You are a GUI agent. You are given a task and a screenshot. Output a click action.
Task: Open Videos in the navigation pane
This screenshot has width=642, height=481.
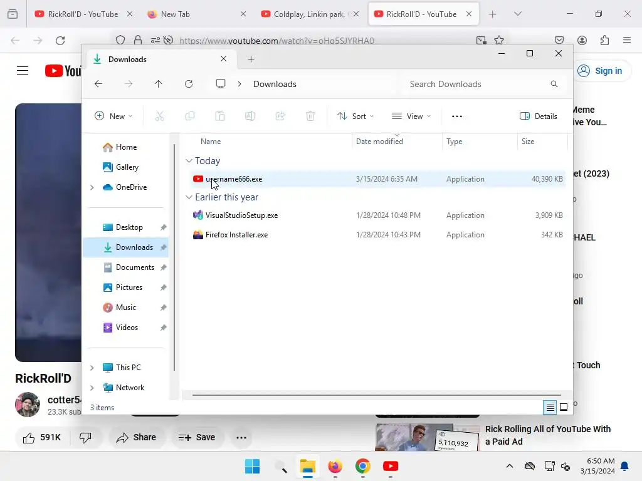[127, 328]
